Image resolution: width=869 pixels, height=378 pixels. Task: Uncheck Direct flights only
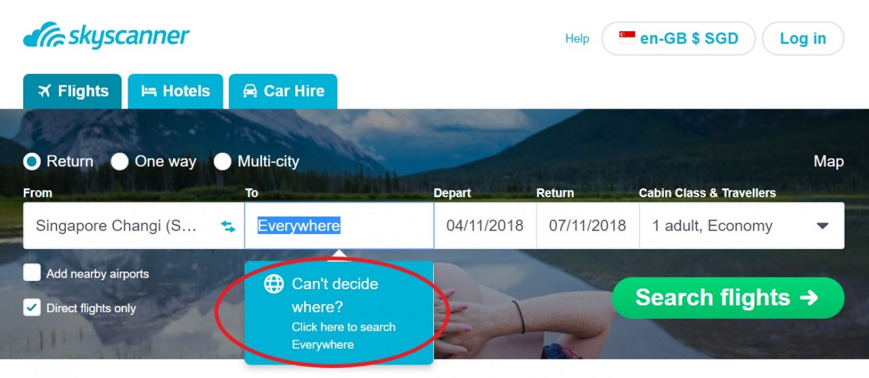tap(32, 307)
